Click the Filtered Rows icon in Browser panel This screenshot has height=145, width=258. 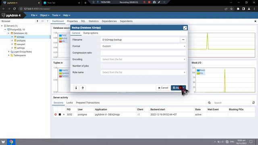pyautogui.click(x=48, y=21)
